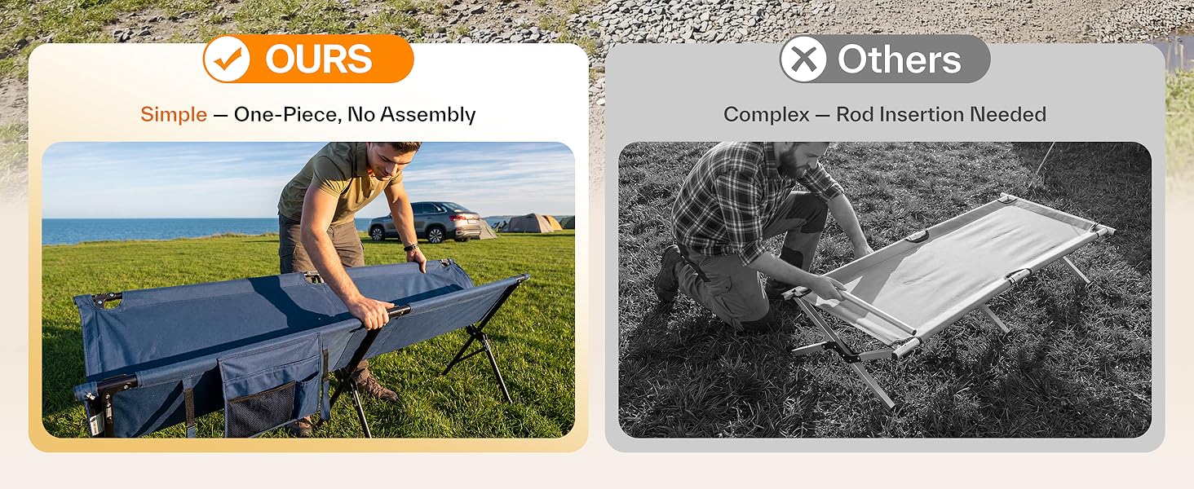The width and height of the screenshot is (1194, 489).
Task: Click the Rod Insertion Needed caption
Action: point(941,114)
